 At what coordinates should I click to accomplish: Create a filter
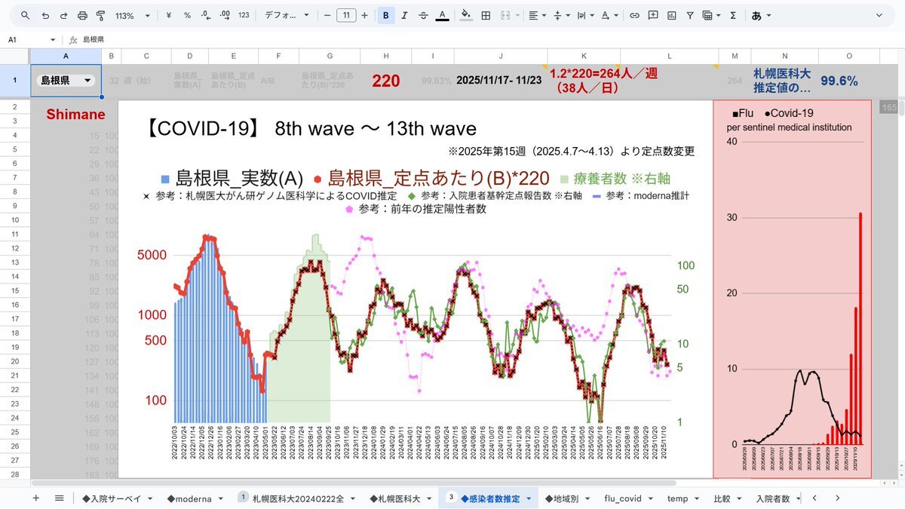pos(690,15)
